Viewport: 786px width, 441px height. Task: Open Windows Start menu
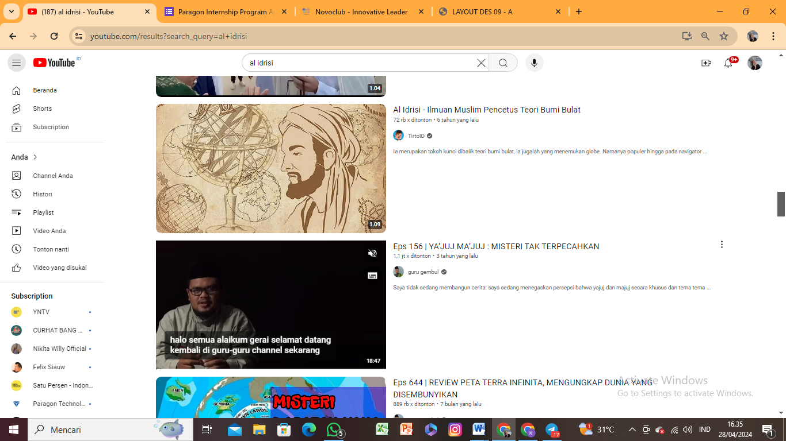(14, 430)
